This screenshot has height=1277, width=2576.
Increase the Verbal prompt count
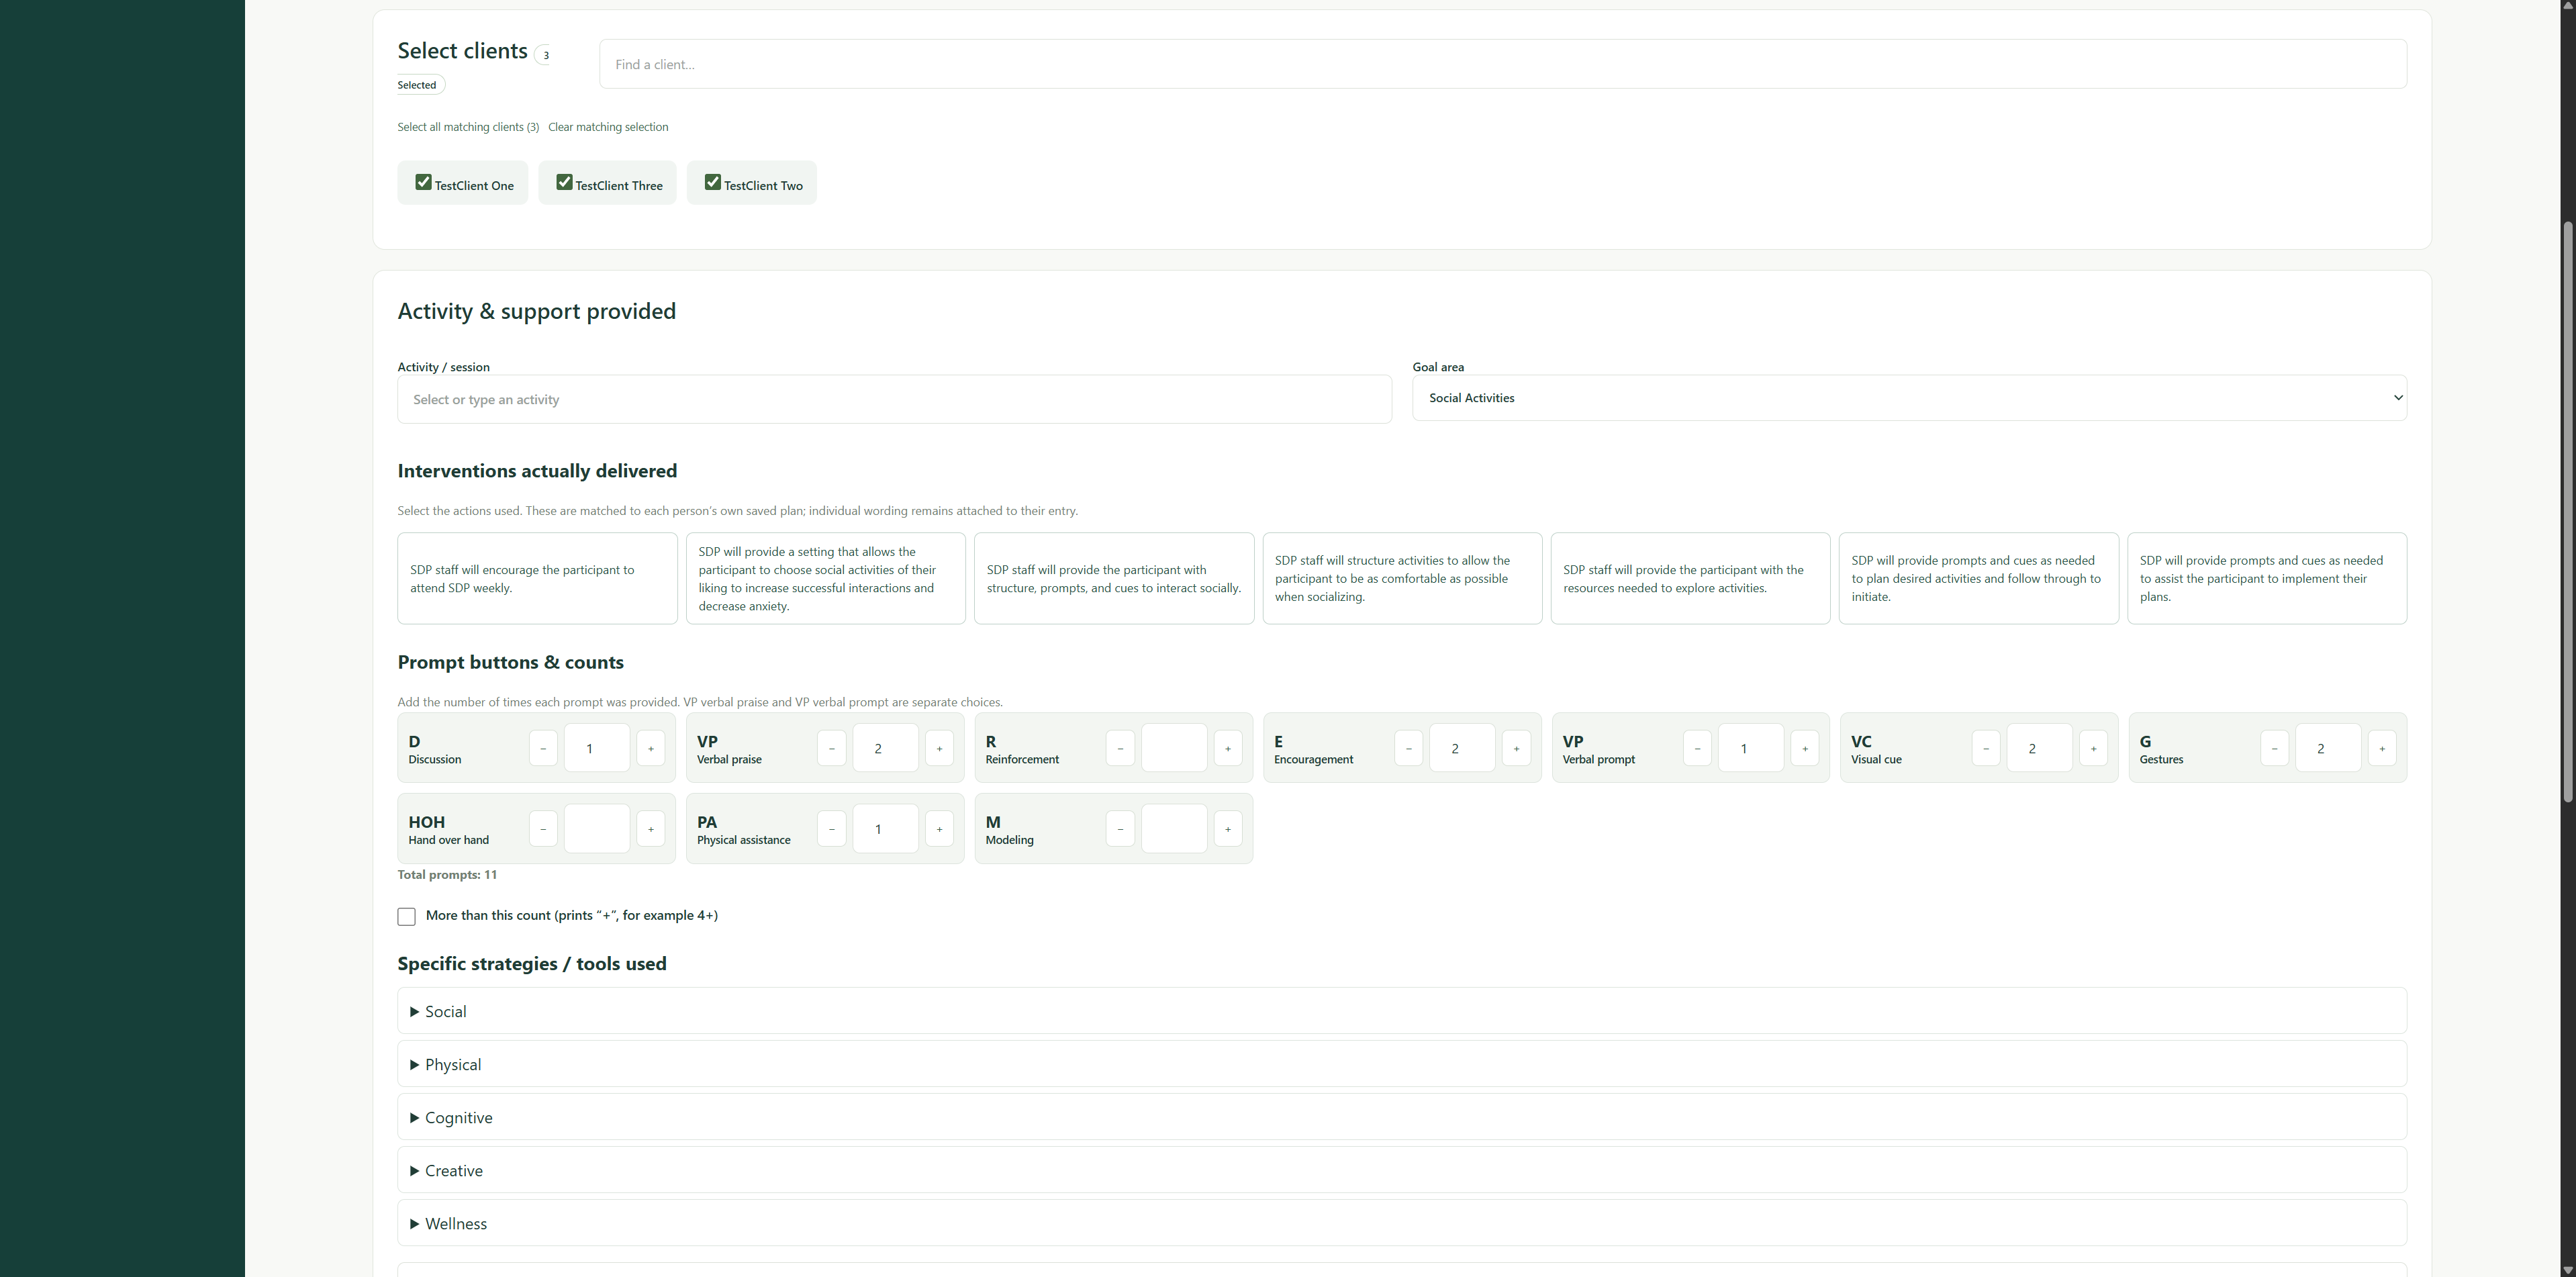[x=1805, y=748]
